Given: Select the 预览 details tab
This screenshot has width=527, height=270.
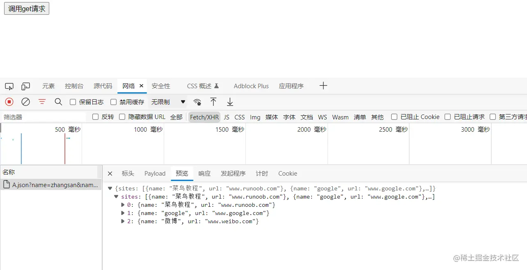Looking at the screenshot, I should tap(182, 174).
